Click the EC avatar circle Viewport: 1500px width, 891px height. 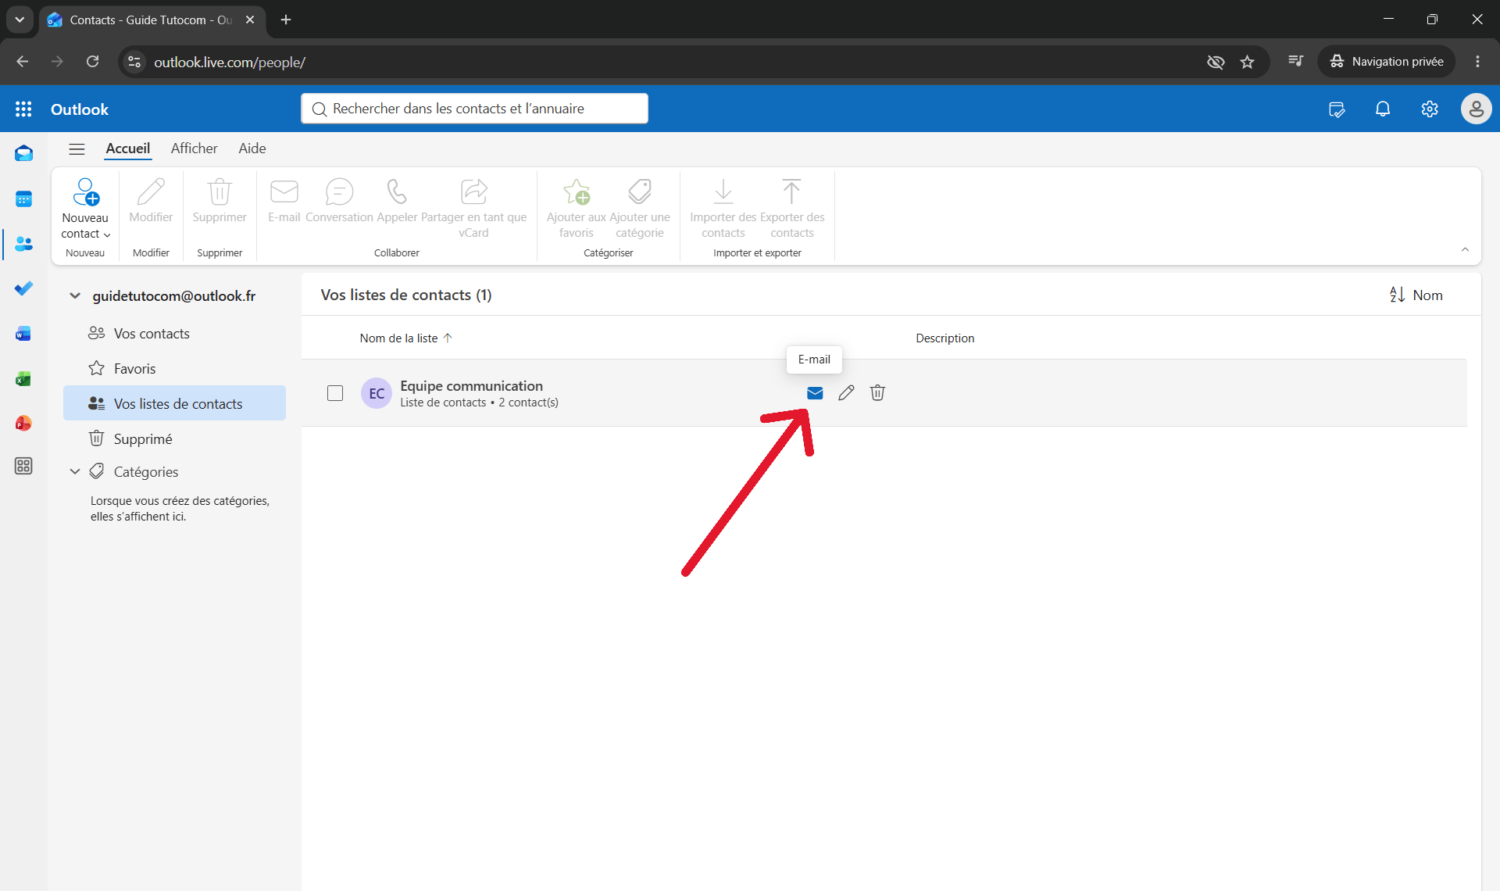click(377, 393)
